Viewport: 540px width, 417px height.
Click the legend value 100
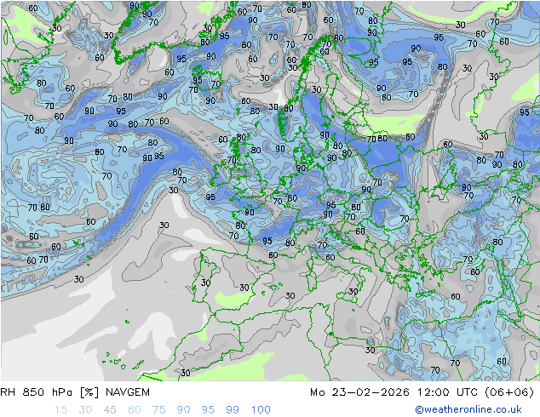tap(261, 410)
